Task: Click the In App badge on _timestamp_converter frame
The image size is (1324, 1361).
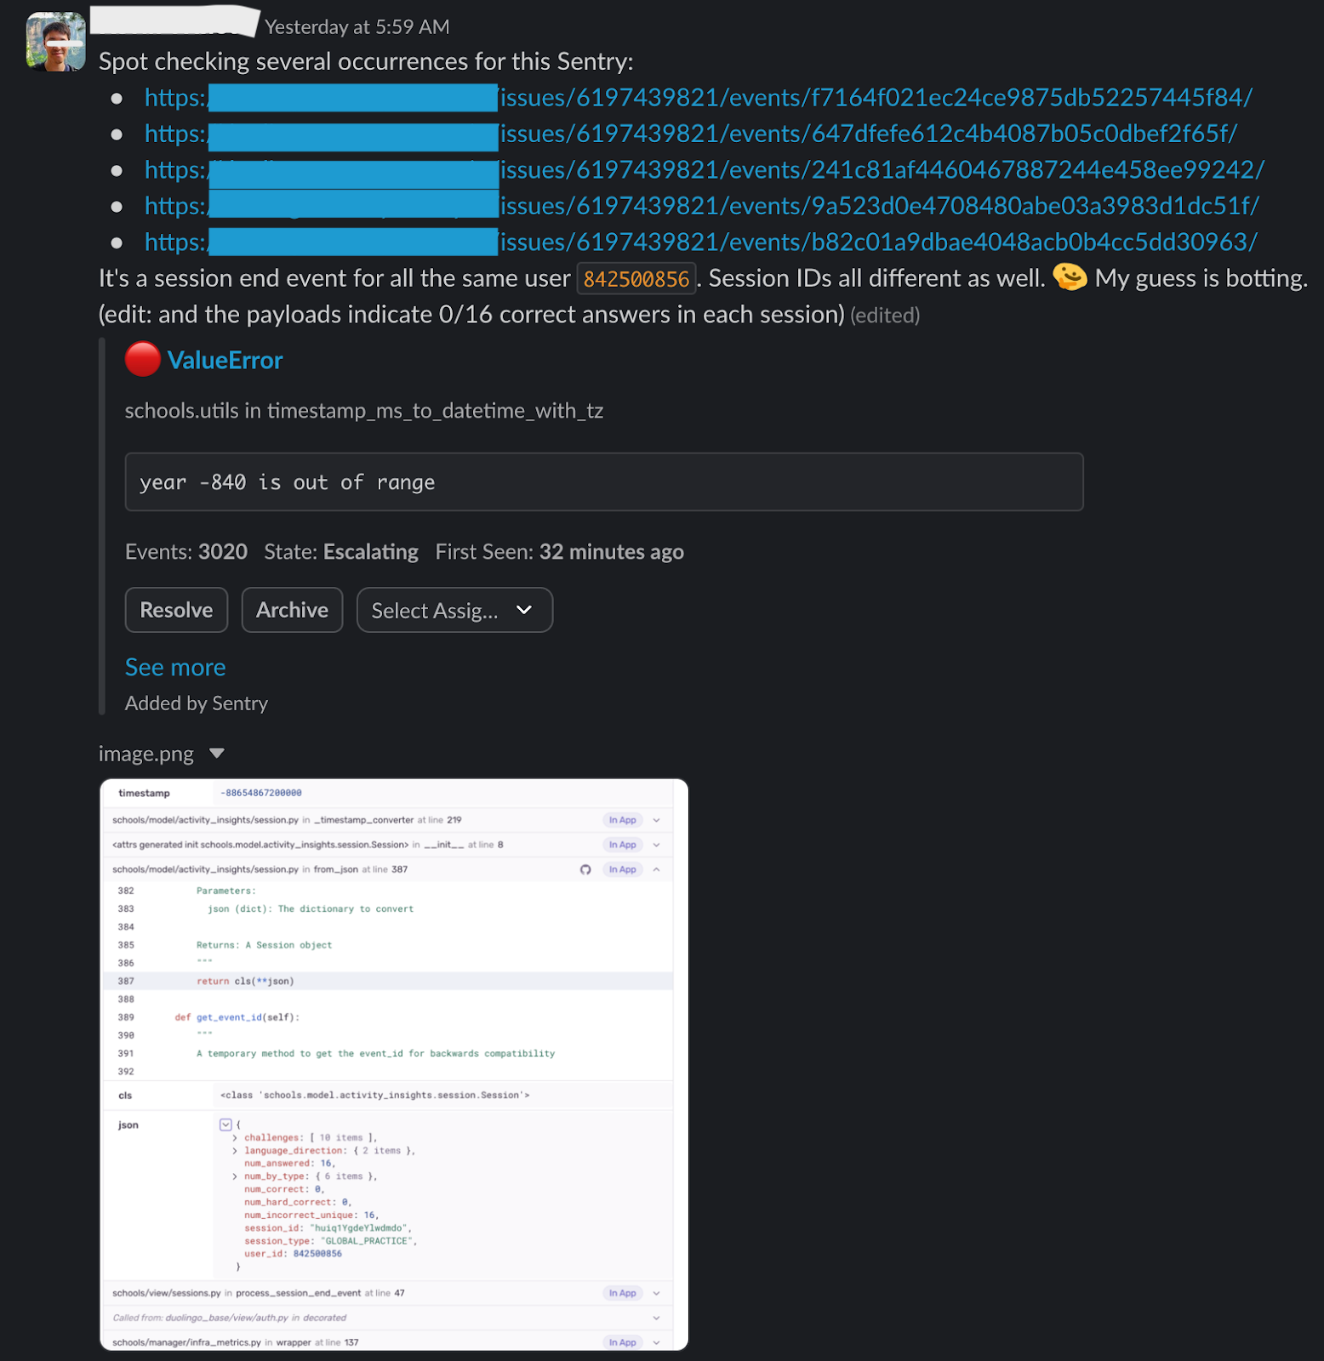Action: click(x=622, y=820)
